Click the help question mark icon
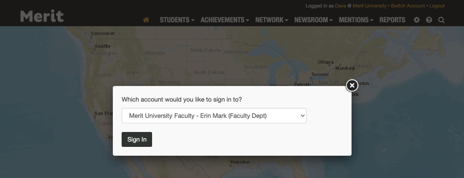The image size is (464, 178). click(x=429, y=20)
